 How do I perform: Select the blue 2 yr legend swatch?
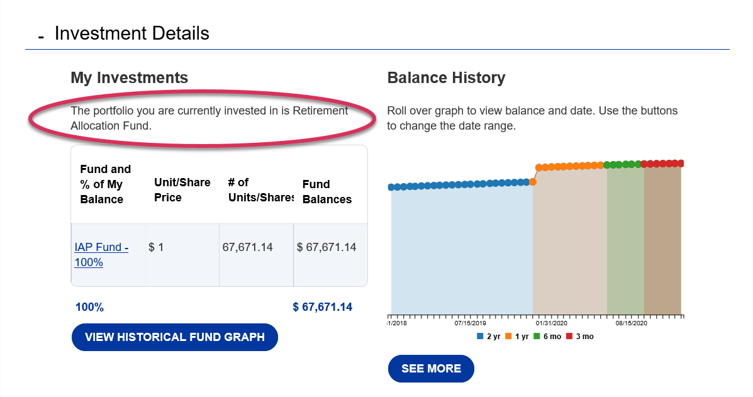coord(480,337)
